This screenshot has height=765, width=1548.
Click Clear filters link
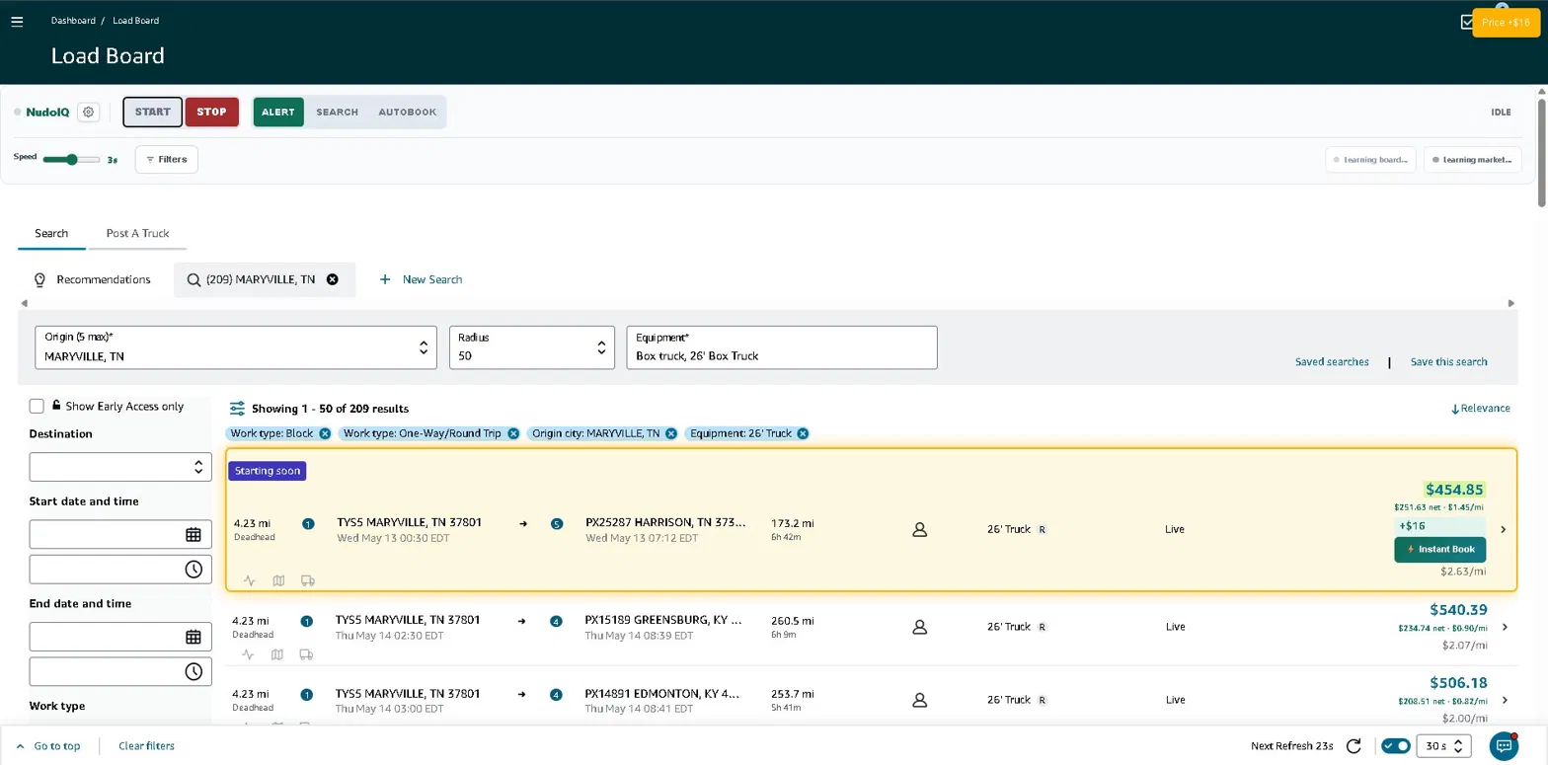pos(146,746)
